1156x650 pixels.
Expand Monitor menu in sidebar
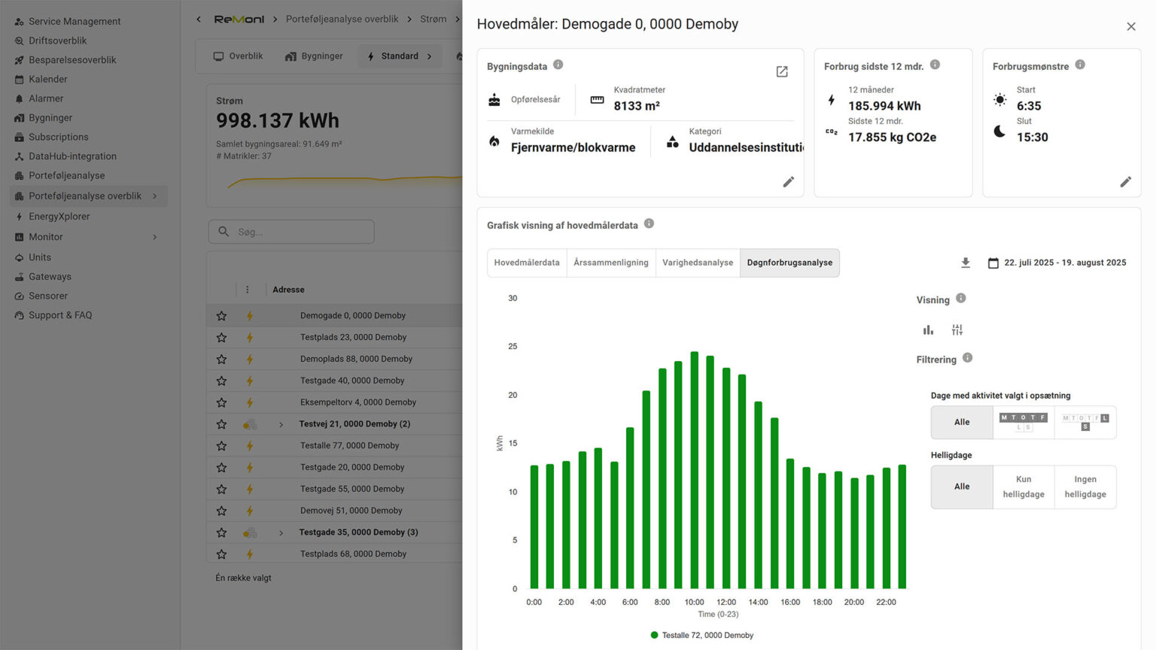[x=155, y=237]
